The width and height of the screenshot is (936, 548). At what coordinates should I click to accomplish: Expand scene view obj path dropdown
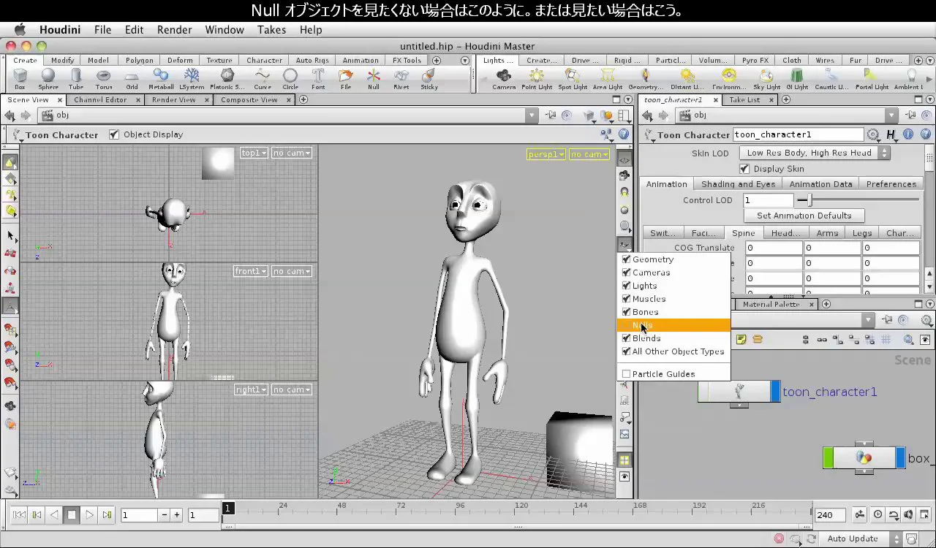pos(532,115)
